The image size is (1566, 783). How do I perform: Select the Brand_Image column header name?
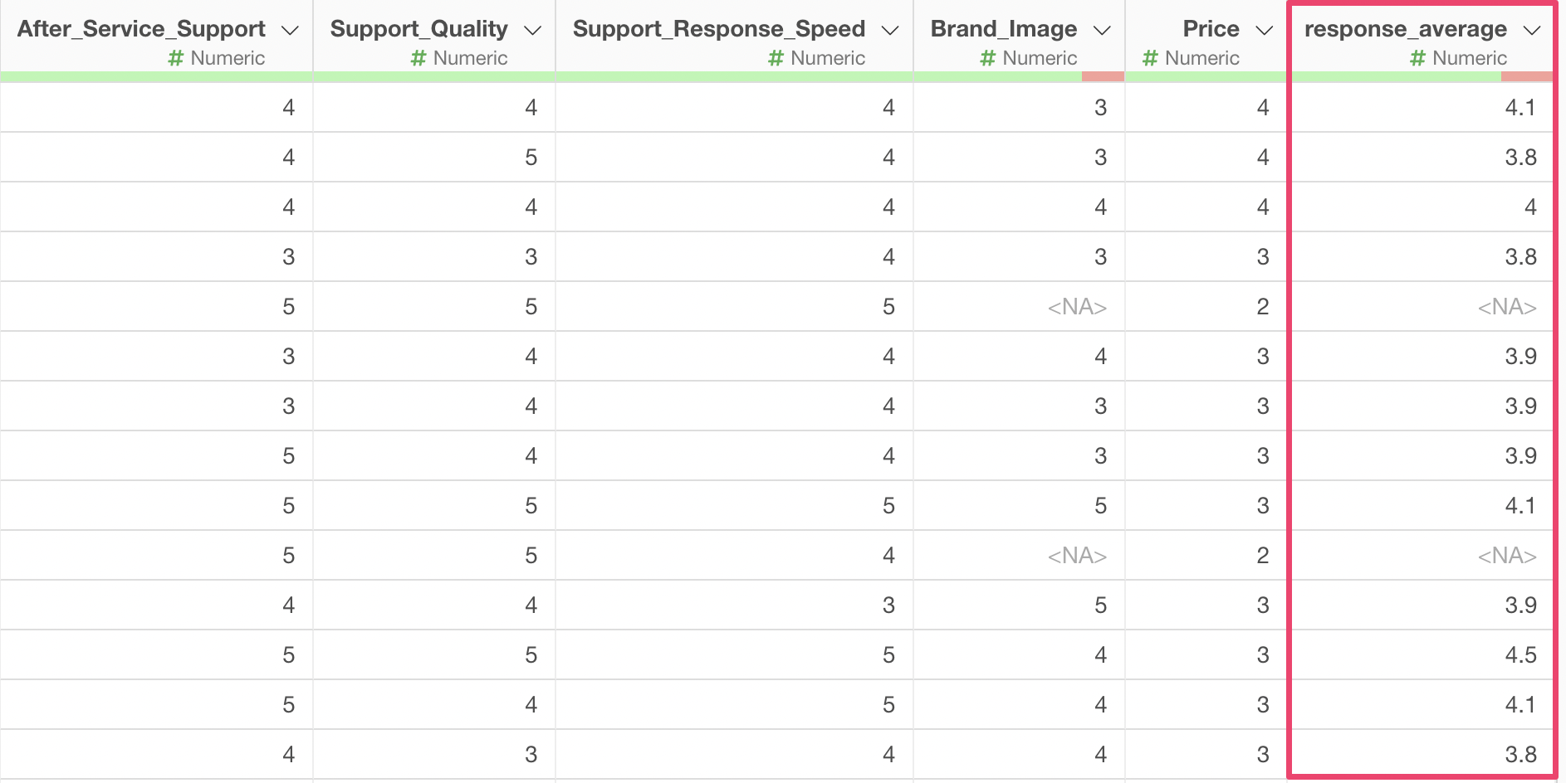pos(1003,29)
